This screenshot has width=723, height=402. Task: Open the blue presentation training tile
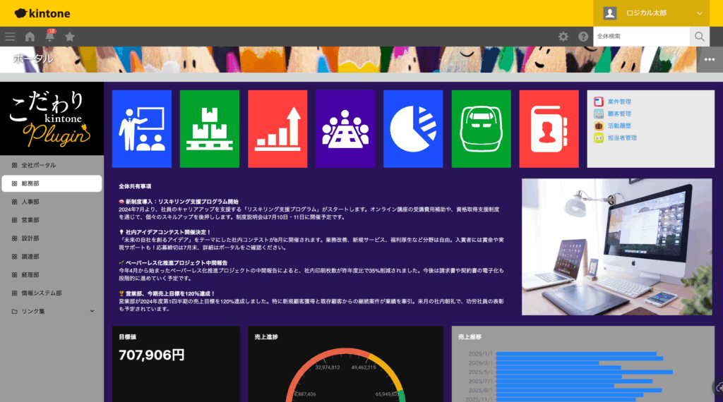pos(142,129)
